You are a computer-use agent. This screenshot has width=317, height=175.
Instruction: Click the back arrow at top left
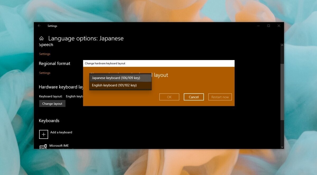(x=39, y=26)
